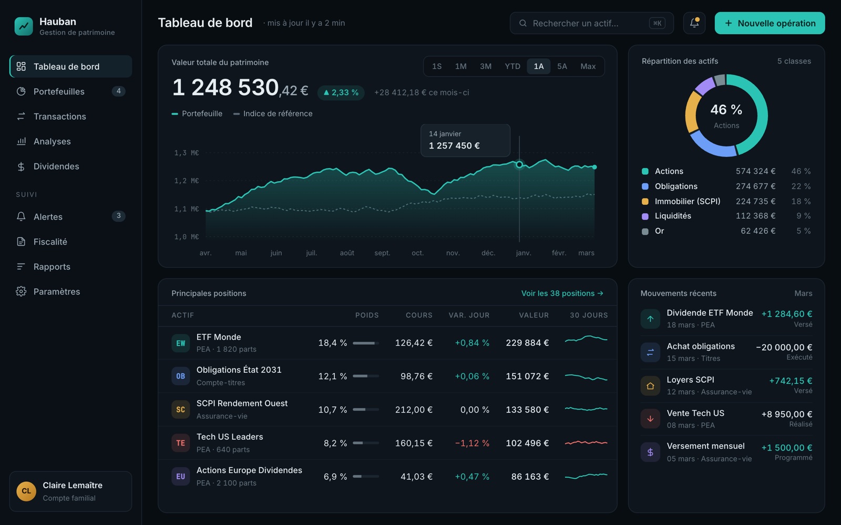Switch chart to YTD range
Image resolution: width=841 pixels, height=525 pixels.
pyautogui.click(x=512, y=66)
